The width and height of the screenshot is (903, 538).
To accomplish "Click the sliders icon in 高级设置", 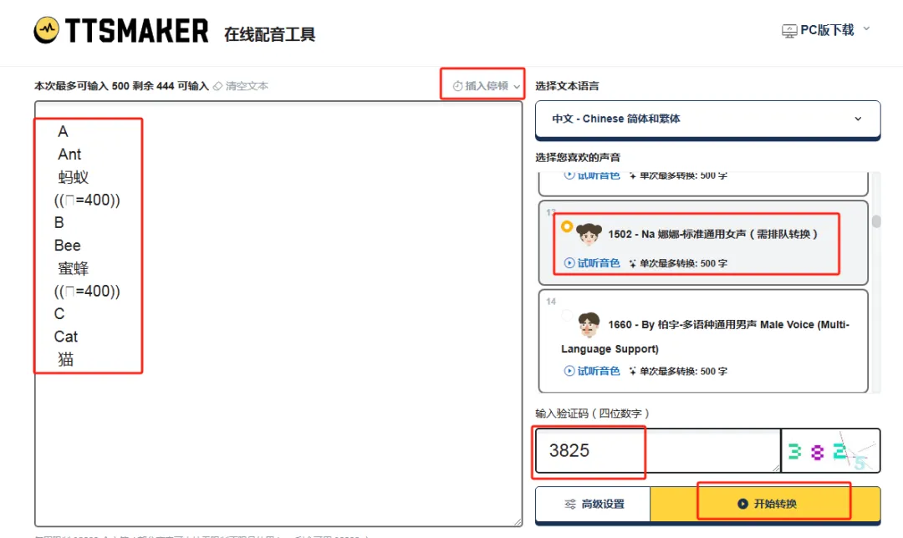I will point(570,504).
